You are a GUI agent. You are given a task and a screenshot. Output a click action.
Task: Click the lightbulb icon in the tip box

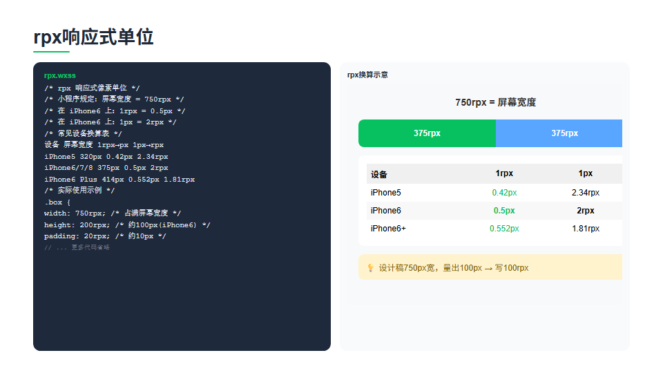tap(370, 268)
